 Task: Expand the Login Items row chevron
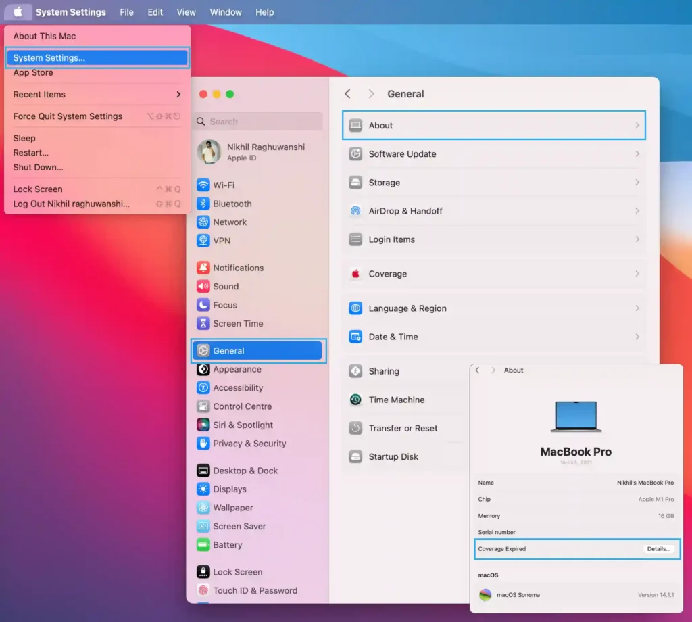[x=637, y=239]
